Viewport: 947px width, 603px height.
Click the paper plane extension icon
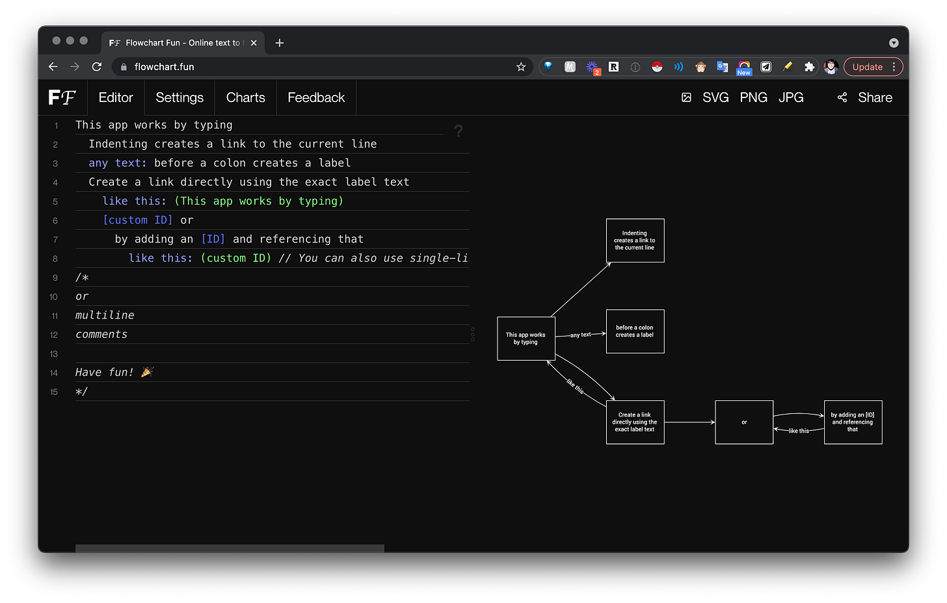click(766, 66)
